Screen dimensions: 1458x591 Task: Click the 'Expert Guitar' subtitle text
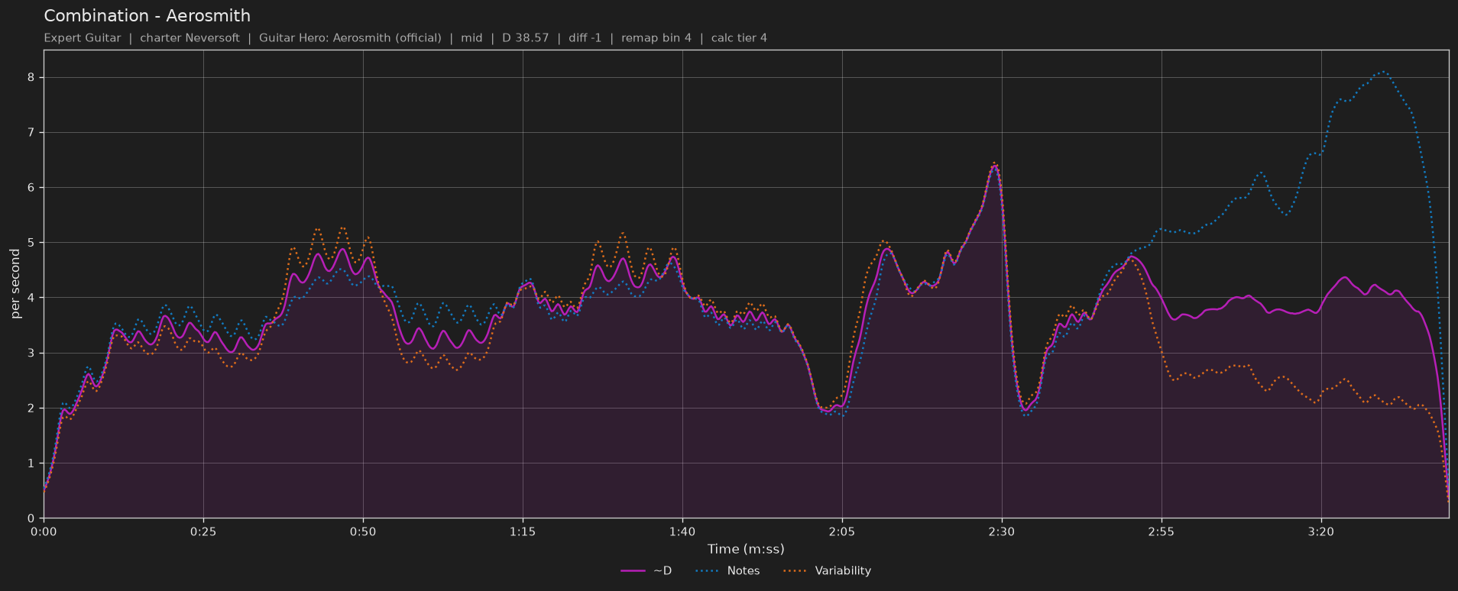(83, 38)
